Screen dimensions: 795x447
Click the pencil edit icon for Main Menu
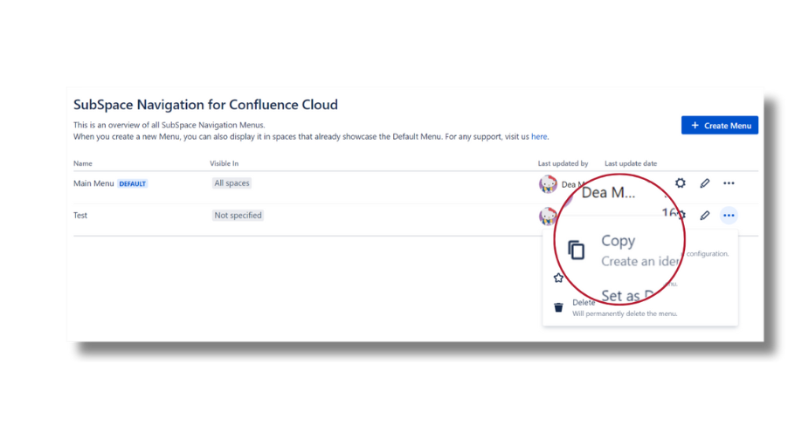point(705,183)
